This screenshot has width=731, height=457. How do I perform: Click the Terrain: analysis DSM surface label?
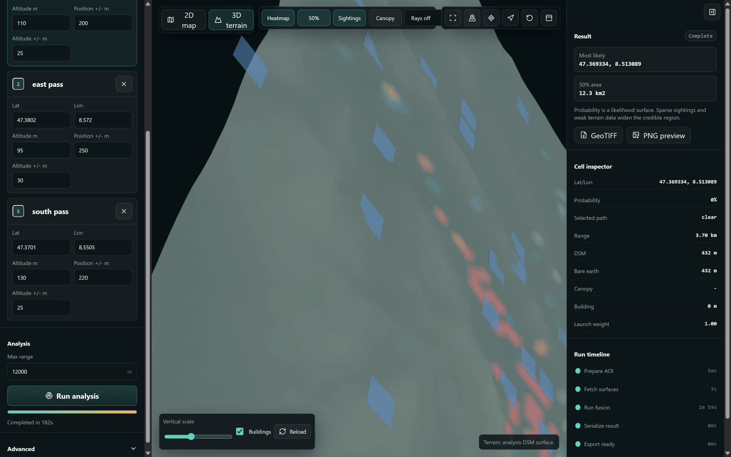pos(519,442)
